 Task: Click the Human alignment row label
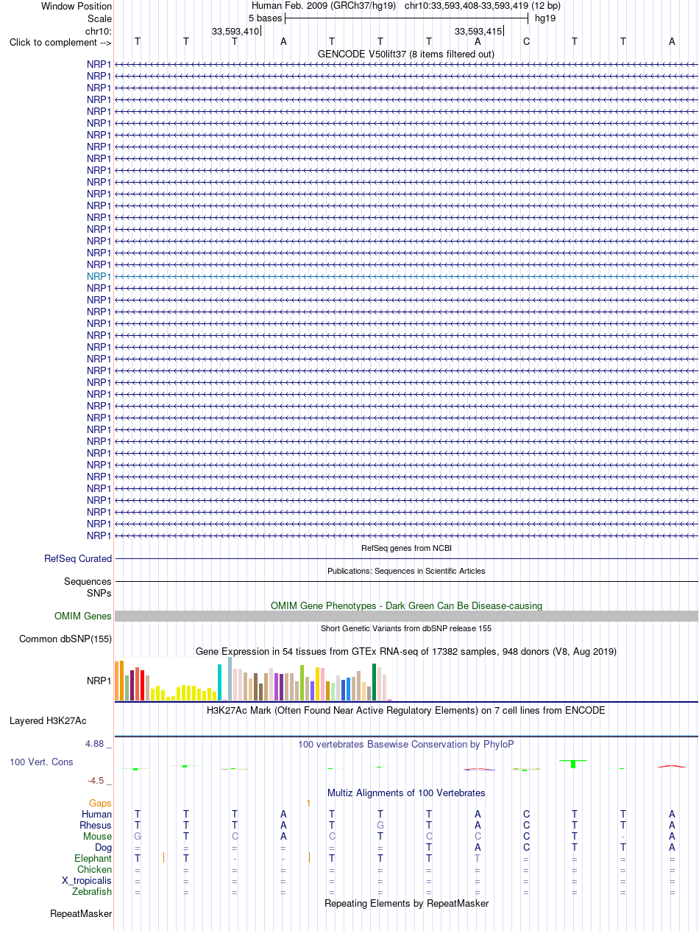pyautogui.click(x=97, y=815)
